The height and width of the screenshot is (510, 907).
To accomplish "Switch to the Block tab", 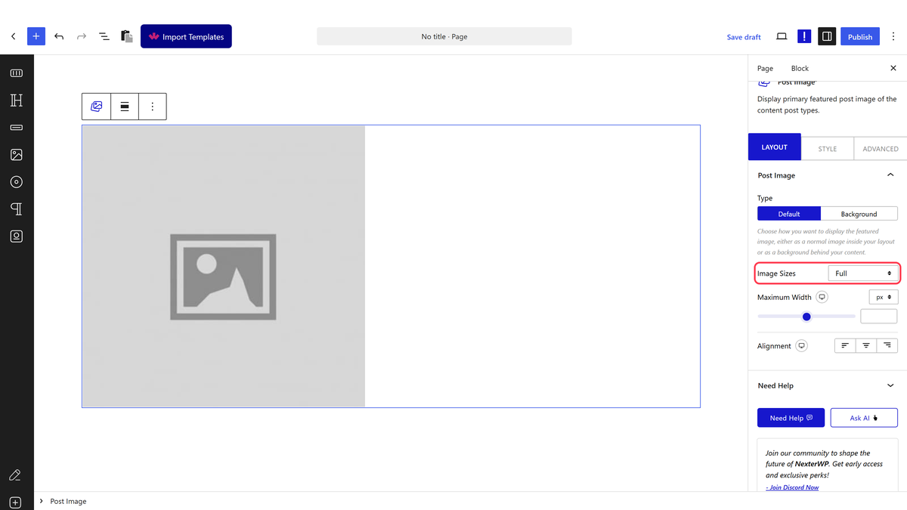I will coord(800,68).
